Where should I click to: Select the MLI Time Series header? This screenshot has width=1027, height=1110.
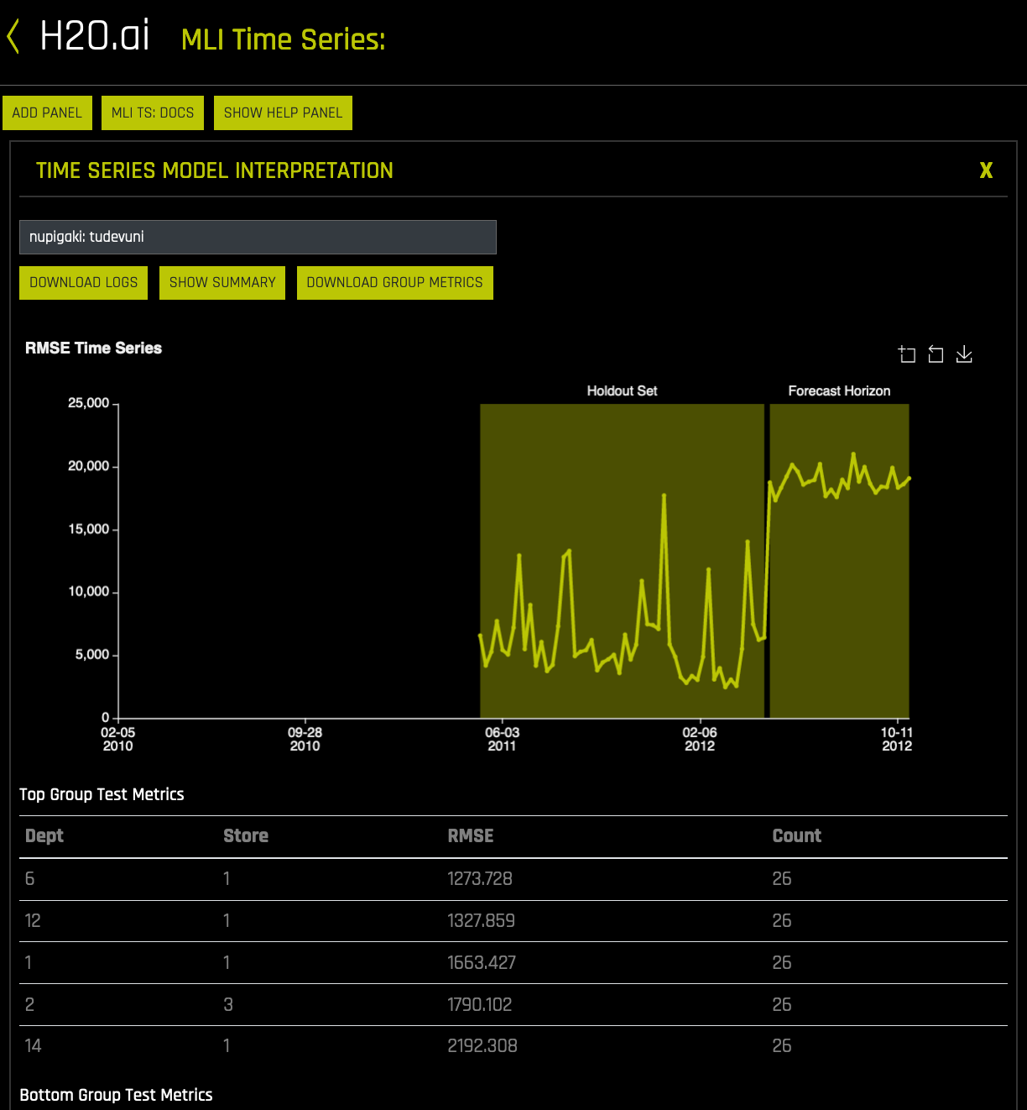click(x=283, y=39)
